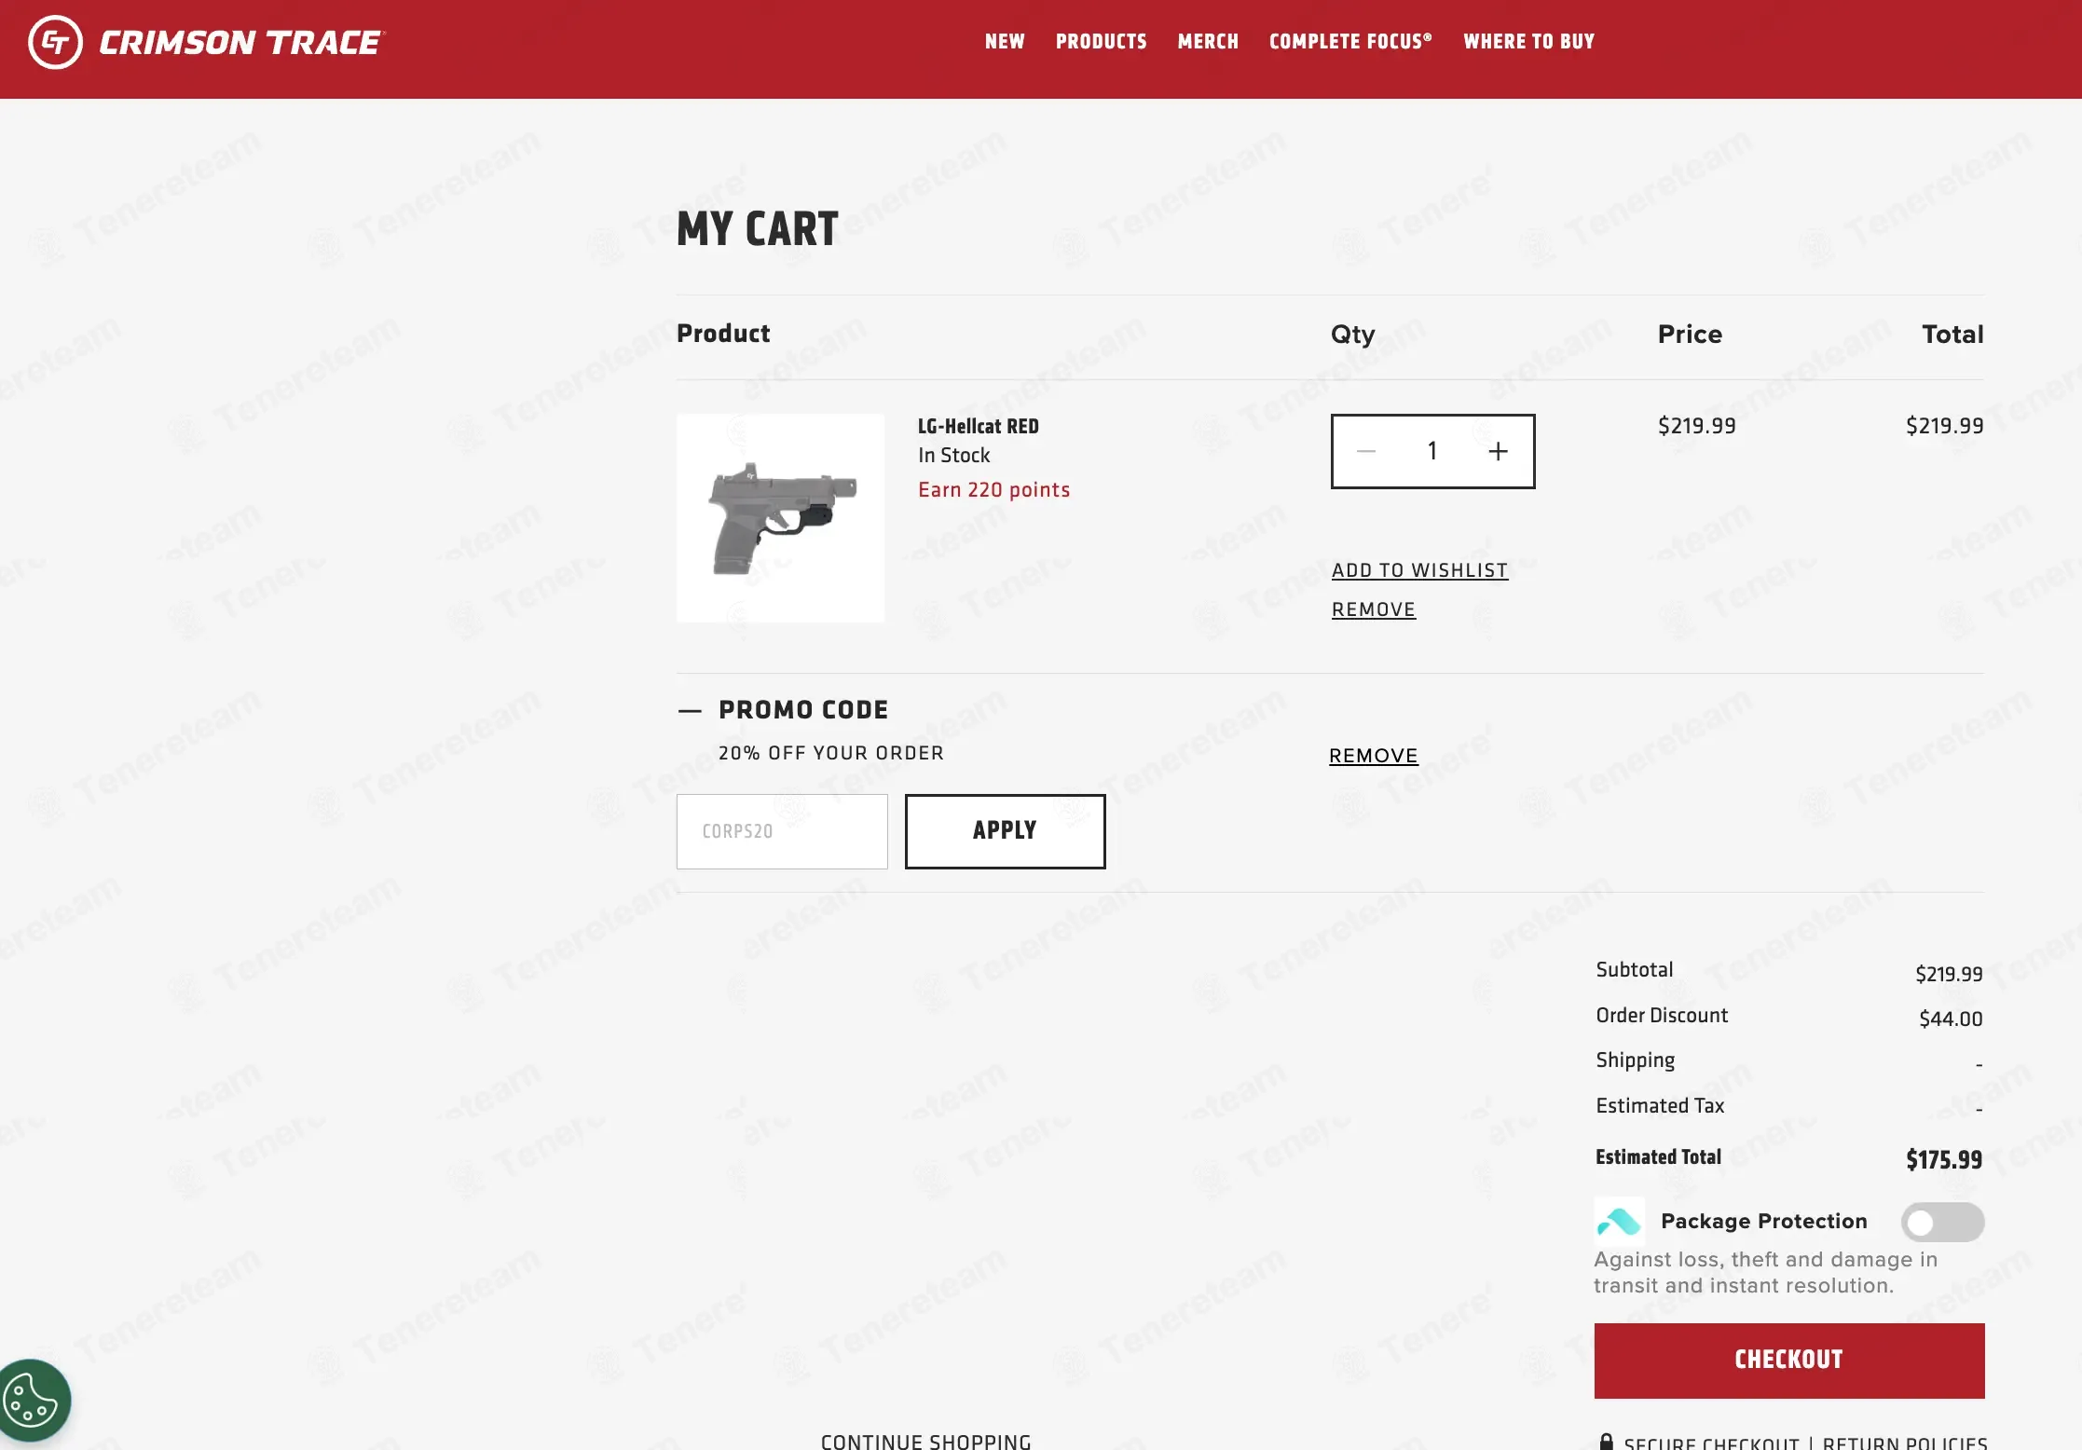Click the LG-Hellcat RED product name
Screen dimensions: 2082x1450
[x=978, y=427]
